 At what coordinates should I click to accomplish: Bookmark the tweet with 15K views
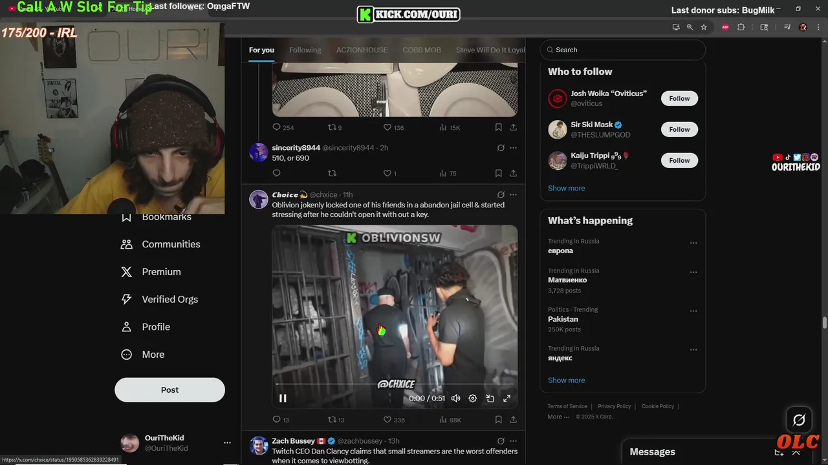(x=498, y=127)
